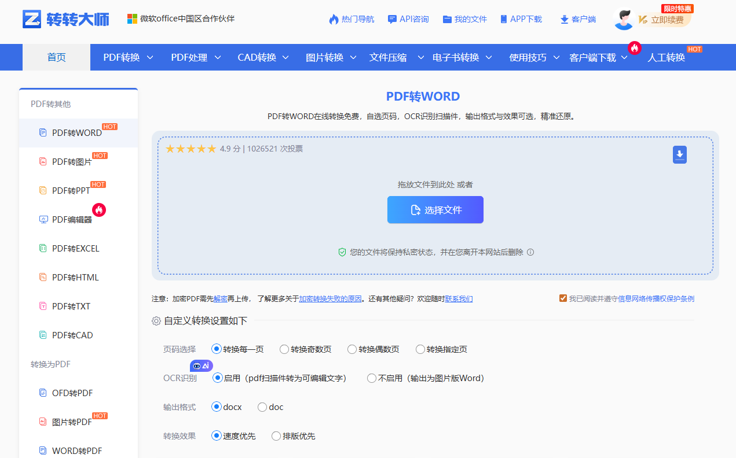Choose 不启用 for OCR识别
Screen dimensions: 736x458
tap(371, 378)
